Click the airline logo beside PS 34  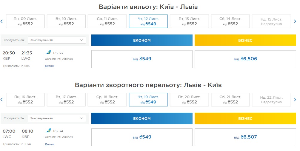tap(48, 131)
